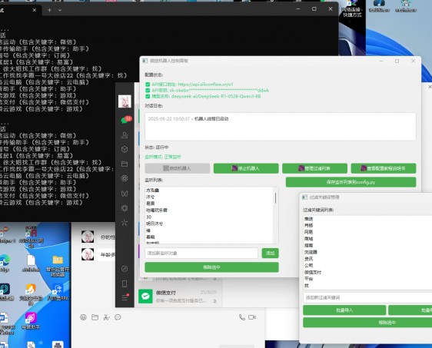The image size is (432, 348).
Task: Select the 电脑助手 desktop shortcut
Action: [x=31, y=321]
